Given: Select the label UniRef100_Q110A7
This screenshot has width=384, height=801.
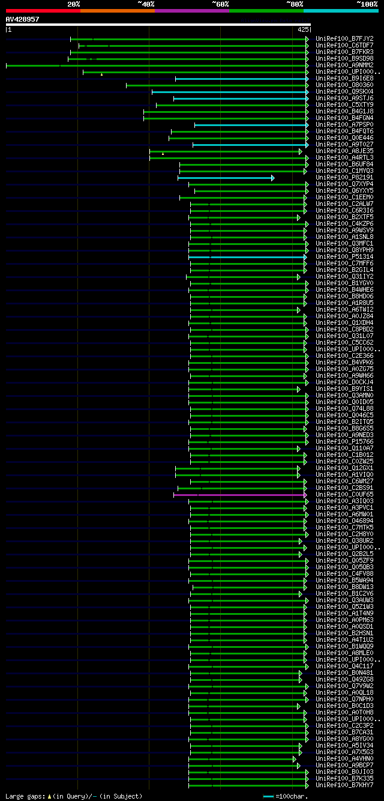Looking at the screenshot, I should (x=344, y=449).
